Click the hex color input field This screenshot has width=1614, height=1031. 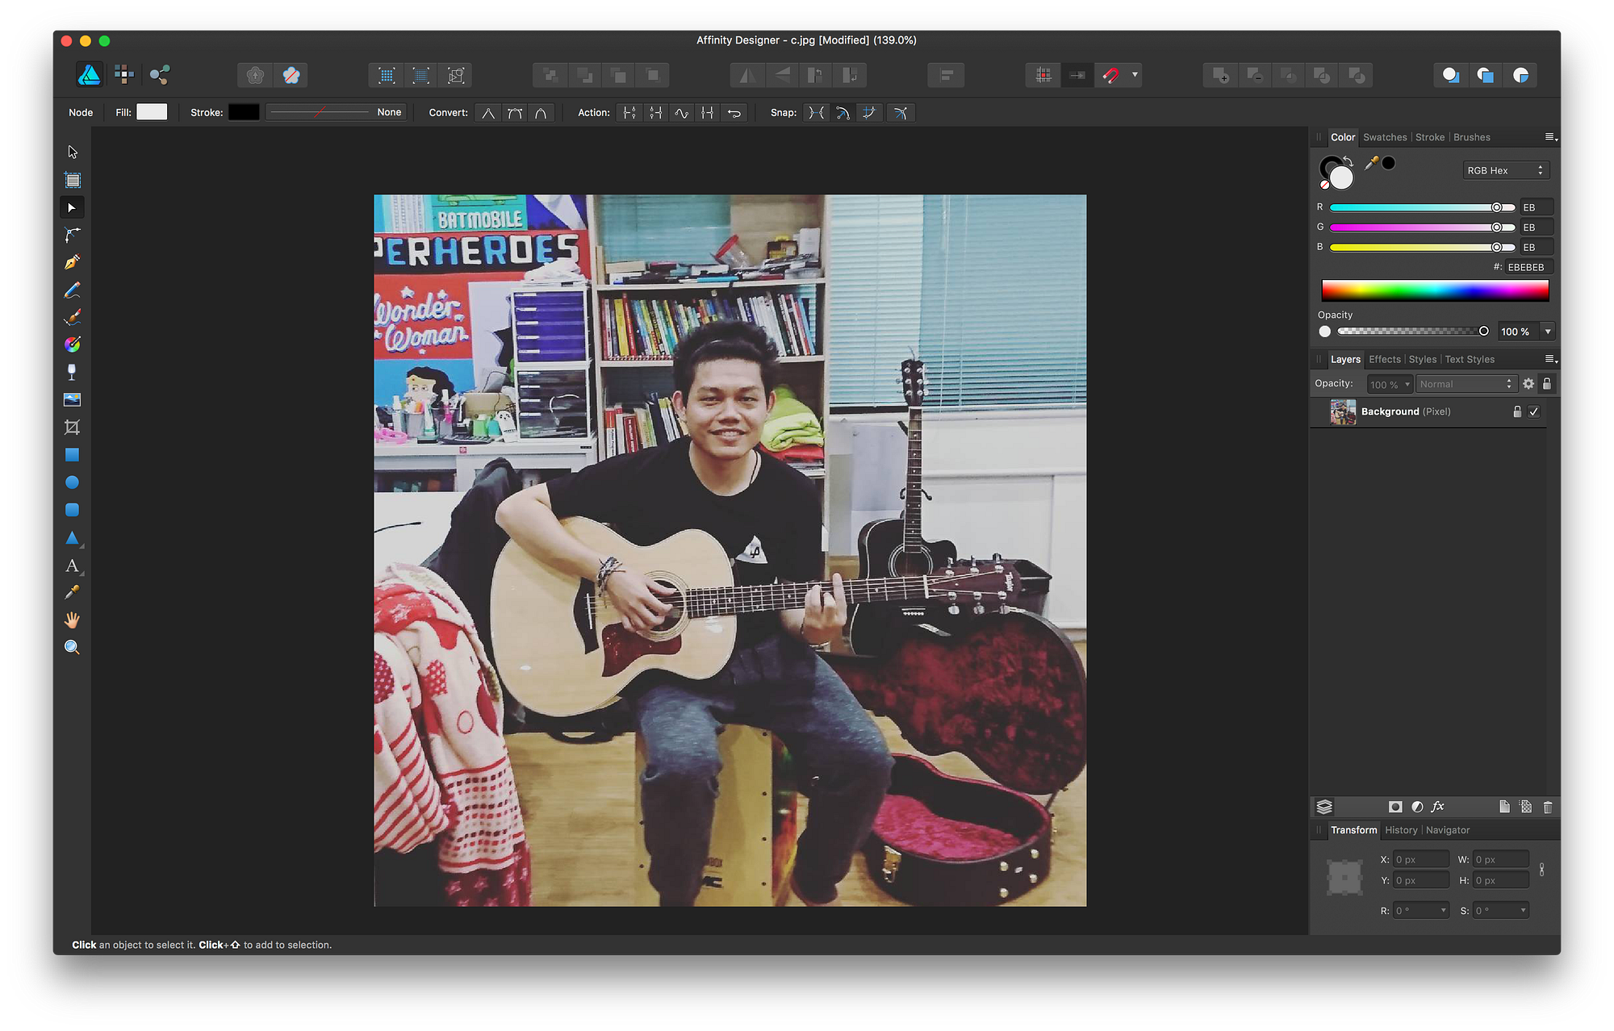pyautogui.click(x=1526, y=267)
